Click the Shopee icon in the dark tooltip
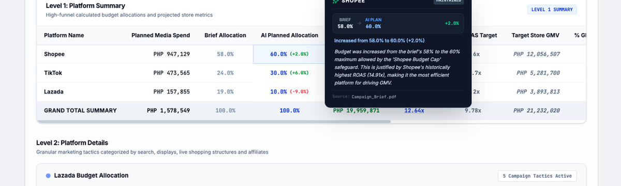The height and width of the screenshot is (186, 621). click(x=335, y=2)
